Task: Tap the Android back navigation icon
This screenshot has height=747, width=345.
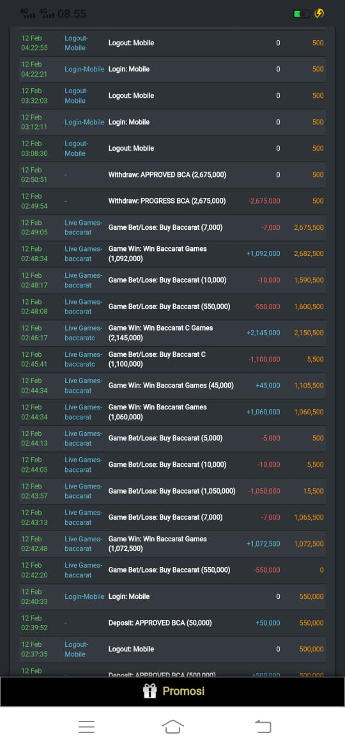Action: [x=263, y=727]
